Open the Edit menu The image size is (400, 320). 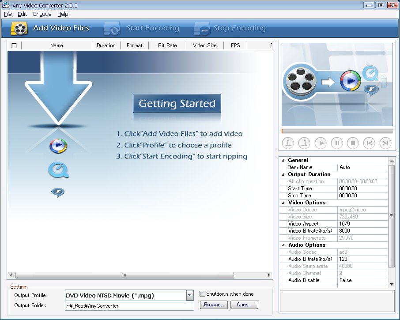pos(22,14)
